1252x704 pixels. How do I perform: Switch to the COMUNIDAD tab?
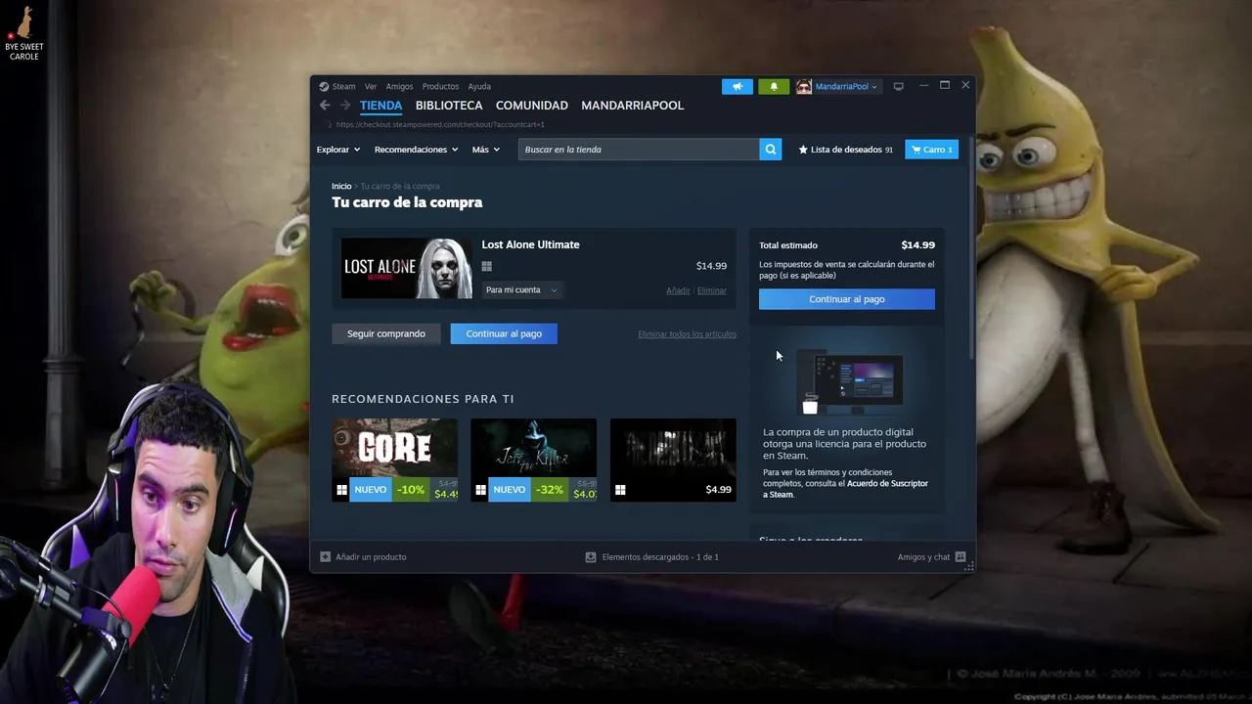(x=532, y=106)
